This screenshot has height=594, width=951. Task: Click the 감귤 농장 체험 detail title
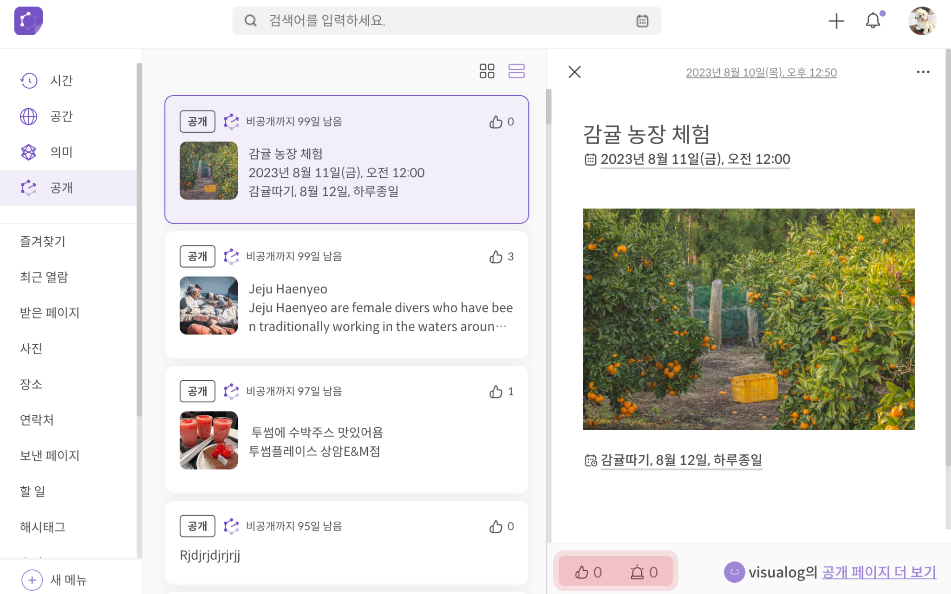tap(646, 134)
